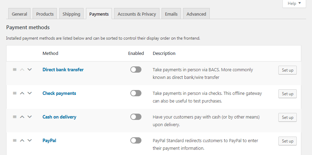The width and height of the screenshot is (312, 155).
Task: Switch to the Shipping tab
Action: coord(71,14)
